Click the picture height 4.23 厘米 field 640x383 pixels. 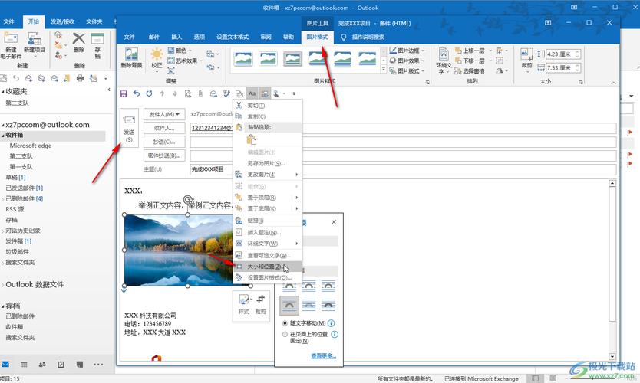563,54
